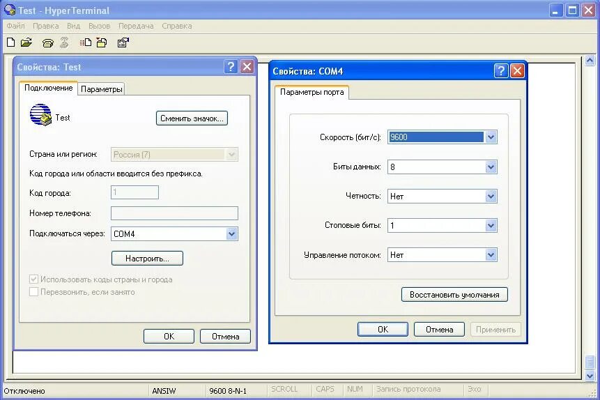
Task: Open the Биты данных dropdown
Action: pyautogui.click(x=491, y=167)
